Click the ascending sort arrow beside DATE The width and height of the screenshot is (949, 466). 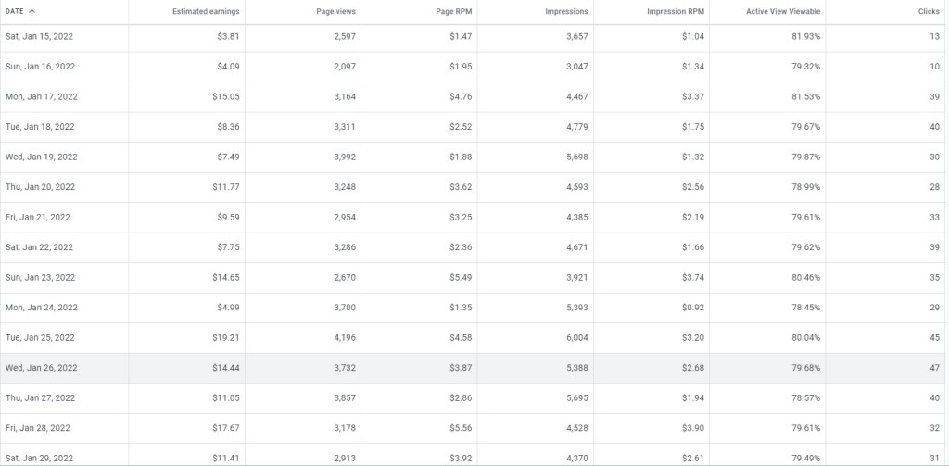[33, 11]
